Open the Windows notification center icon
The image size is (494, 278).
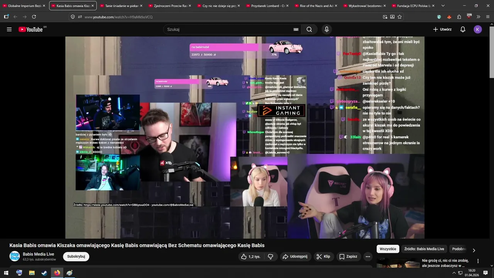tap(486, 273)
